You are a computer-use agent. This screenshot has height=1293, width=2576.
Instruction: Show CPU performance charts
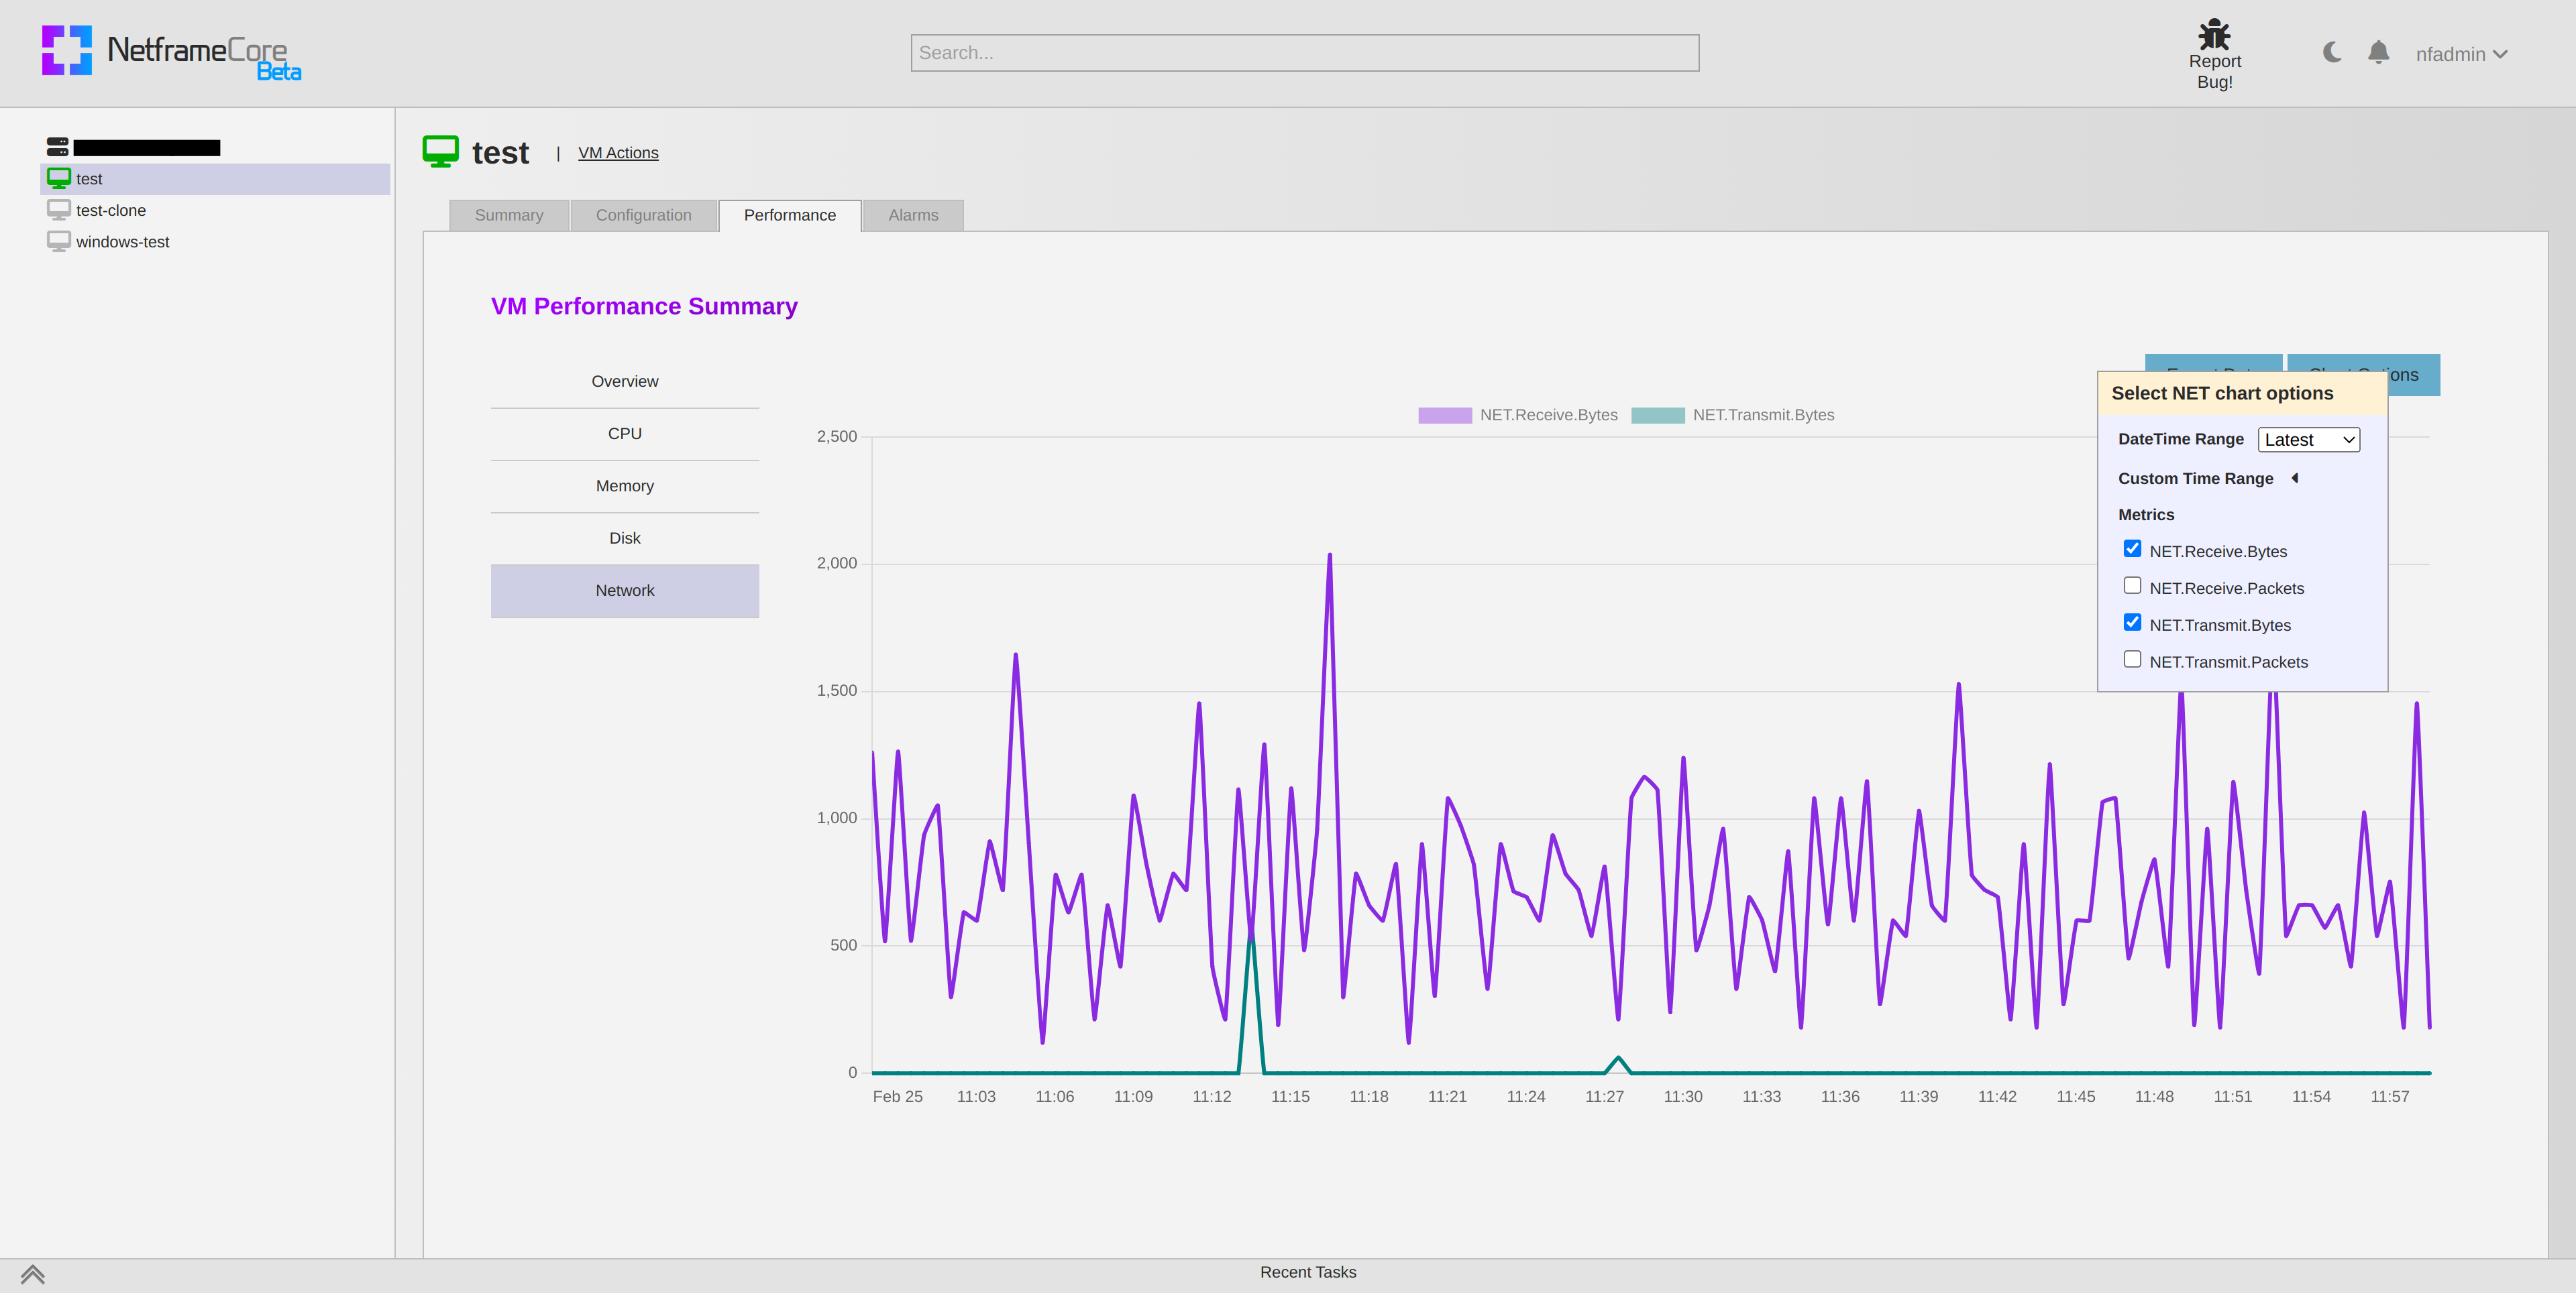click(625, 434)
